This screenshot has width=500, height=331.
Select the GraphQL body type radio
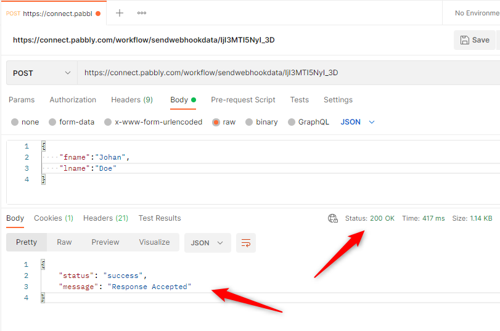click(x=292, y=122)
